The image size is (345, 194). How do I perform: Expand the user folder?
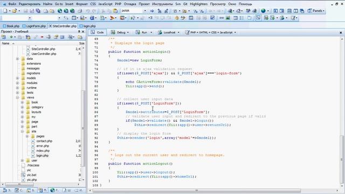(22, 161)
